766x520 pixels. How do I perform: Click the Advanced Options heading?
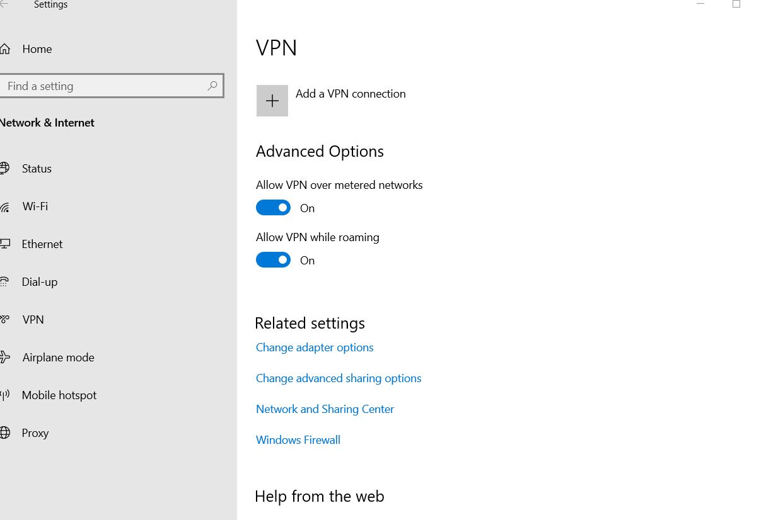(x=320, y=152)
